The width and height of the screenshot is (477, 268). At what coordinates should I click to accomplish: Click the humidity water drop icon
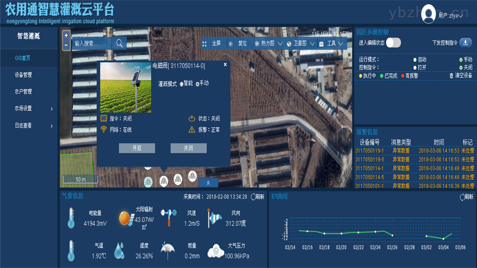[119, 251]
